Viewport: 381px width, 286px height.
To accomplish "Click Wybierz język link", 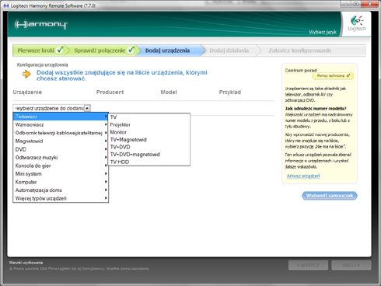I will (323, 32).
